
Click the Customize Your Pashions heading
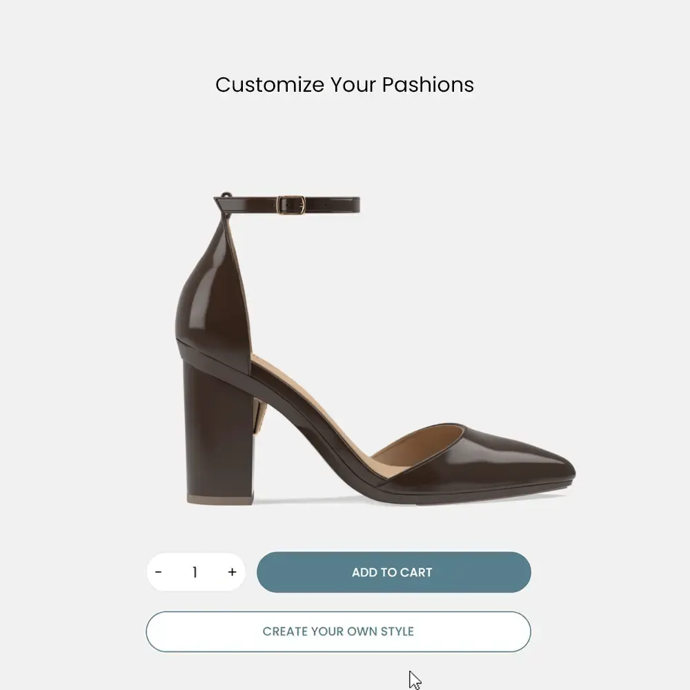344,85
